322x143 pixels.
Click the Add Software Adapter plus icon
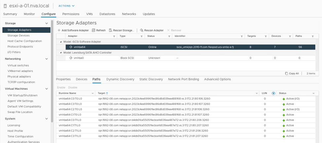[59, 30]
